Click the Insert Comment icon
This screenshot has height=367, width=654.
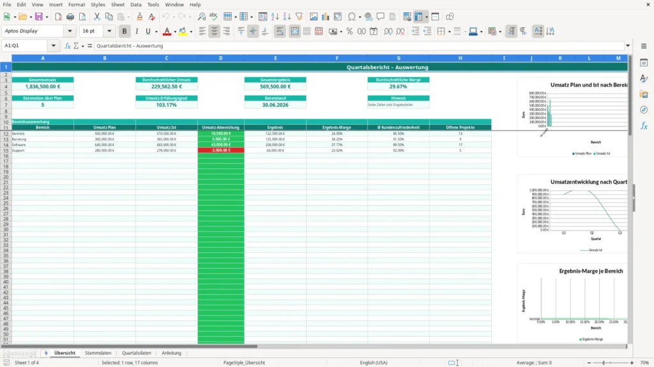click(x=381, y=17)
